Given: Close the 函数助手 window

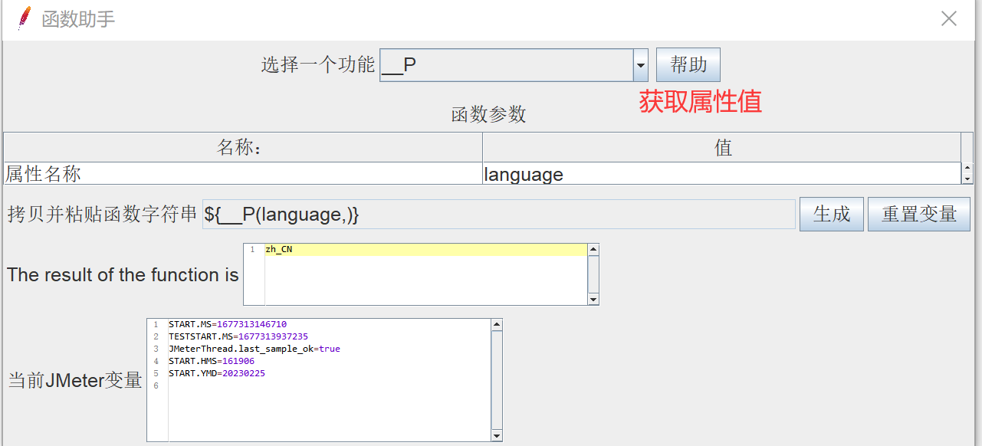Looking at the screenshot, I should 949,18.
